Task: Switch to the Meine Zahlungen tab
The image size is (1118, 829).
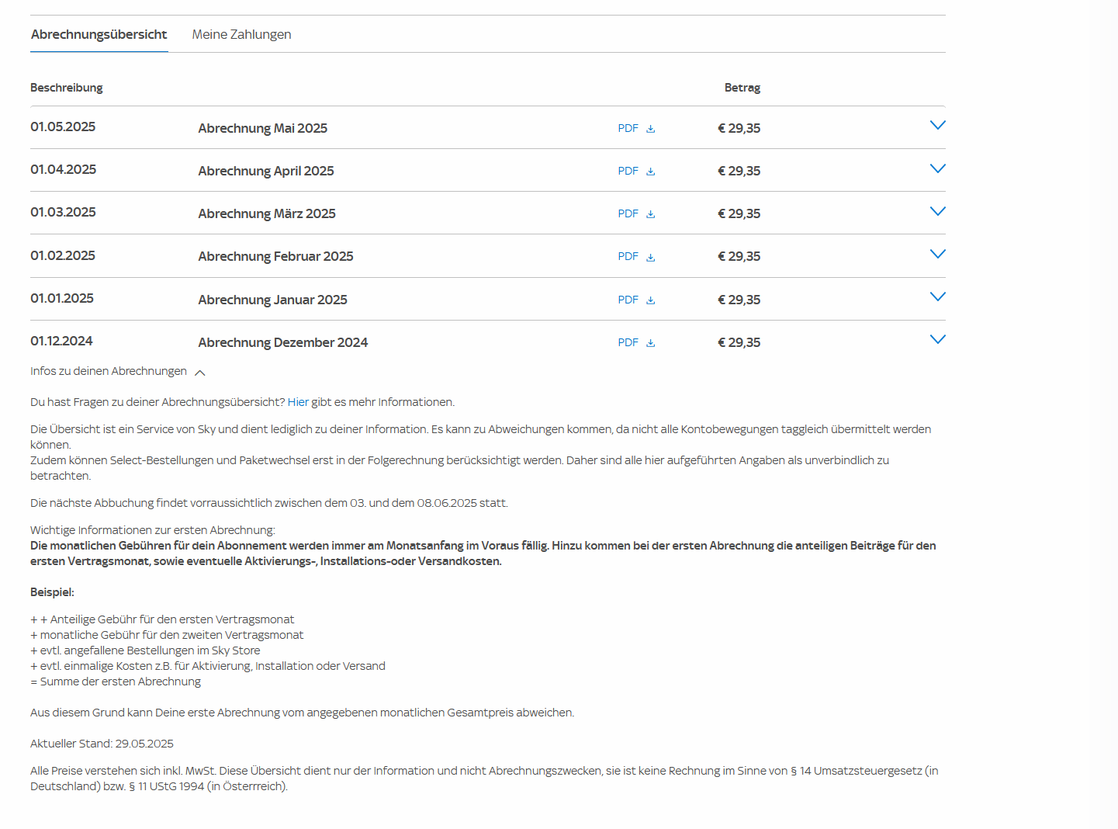Action: coord(241,35)
